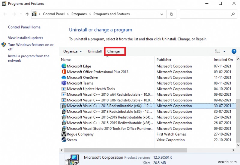This screenshot has width=240, height=165.
Task: Click the horizontal scrollbar thumb
Action: [125, 150]
